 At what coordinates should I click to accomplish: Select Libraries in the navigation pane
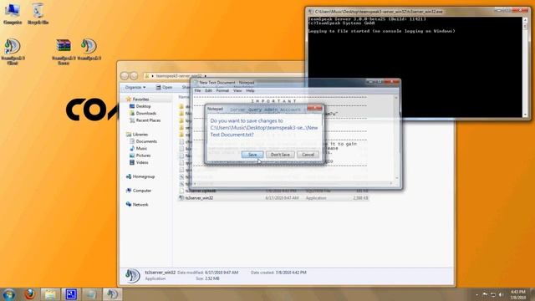point(140,135)
